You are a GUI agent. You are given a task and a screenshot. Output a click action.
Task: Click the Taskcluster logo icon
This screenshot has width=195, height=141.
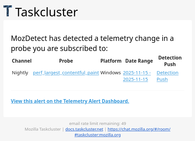pyautogui.click(x=8, y=11)
